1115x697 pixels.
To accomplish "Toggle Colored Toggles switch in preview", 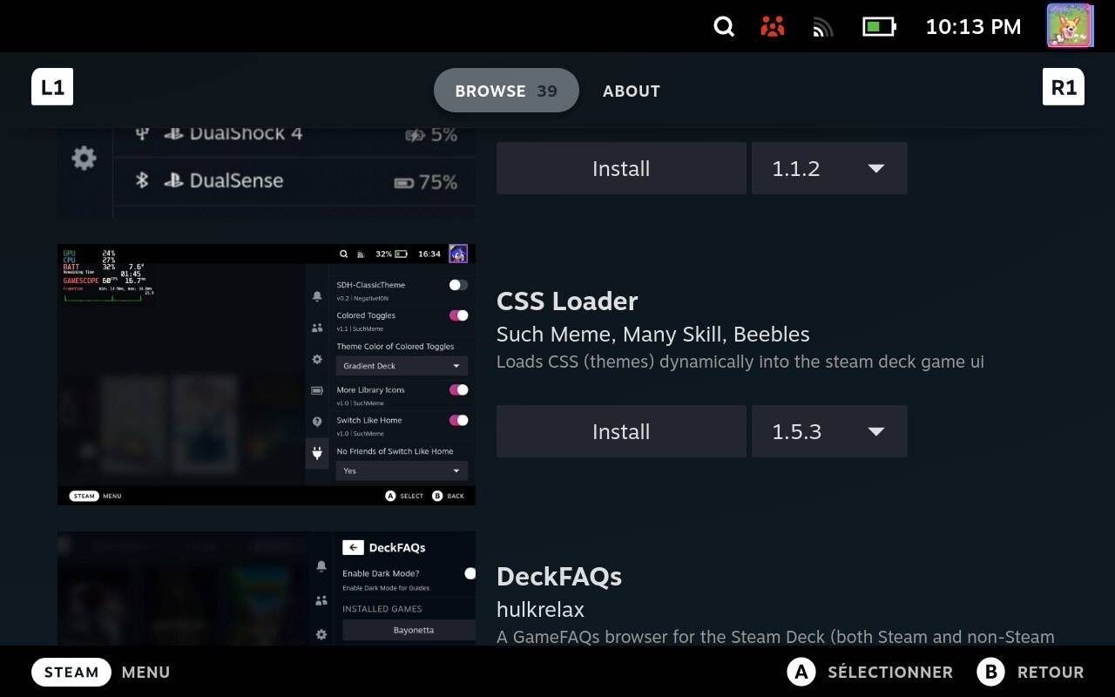I will click(458, 315).
